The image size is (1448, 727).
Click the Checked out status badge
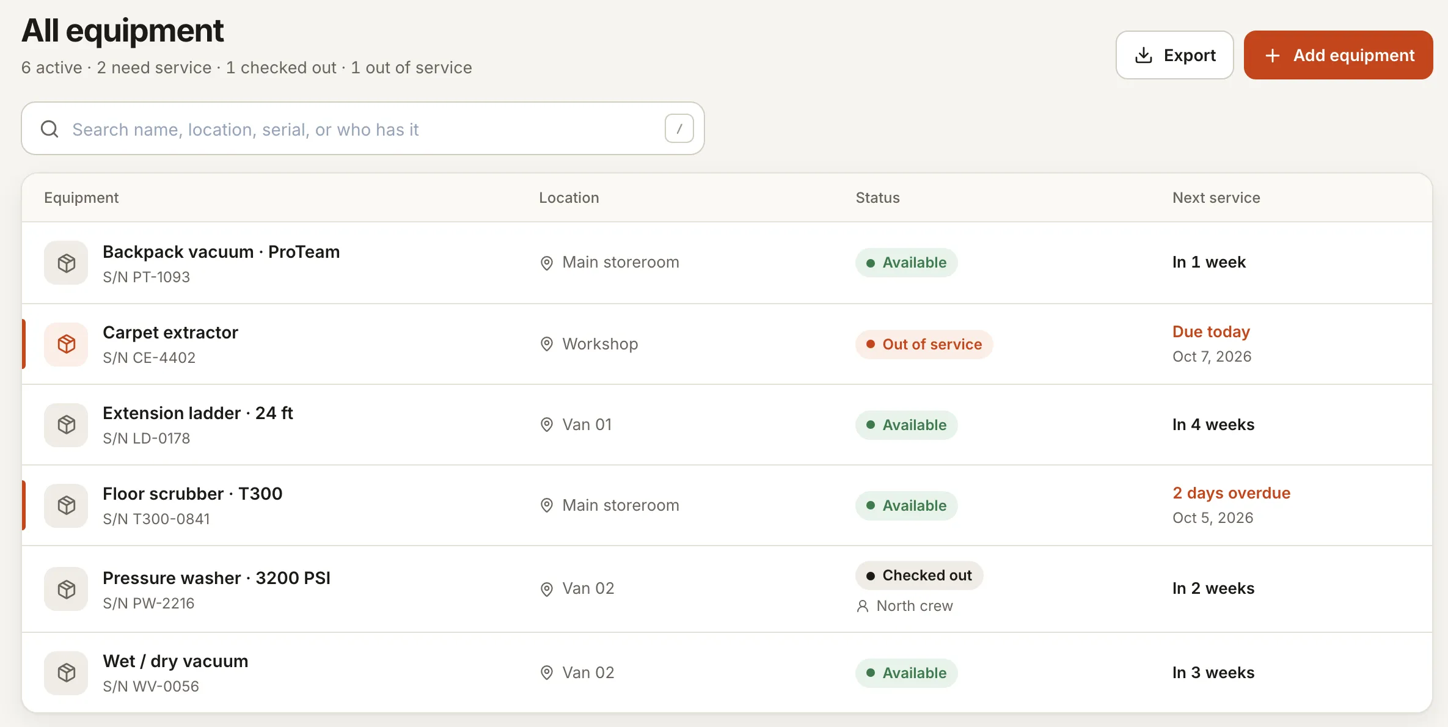[919, 575]
